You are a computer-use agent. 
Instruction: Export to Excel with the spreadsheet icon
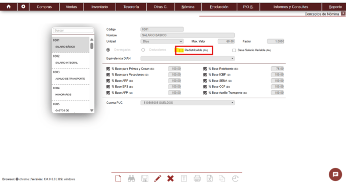[209, 178]
